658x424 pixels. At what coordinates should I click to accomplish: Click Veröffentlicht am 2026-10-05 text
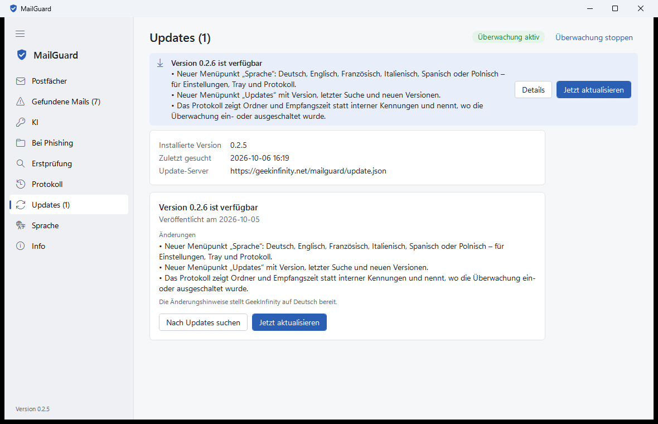coord(210,219)
